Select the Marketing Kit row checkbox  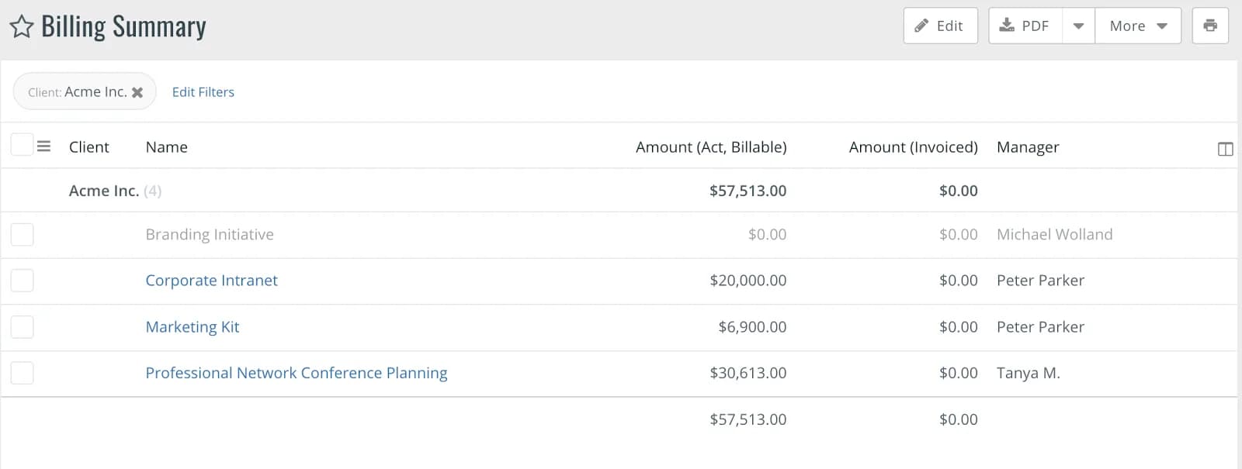[22, 327]
